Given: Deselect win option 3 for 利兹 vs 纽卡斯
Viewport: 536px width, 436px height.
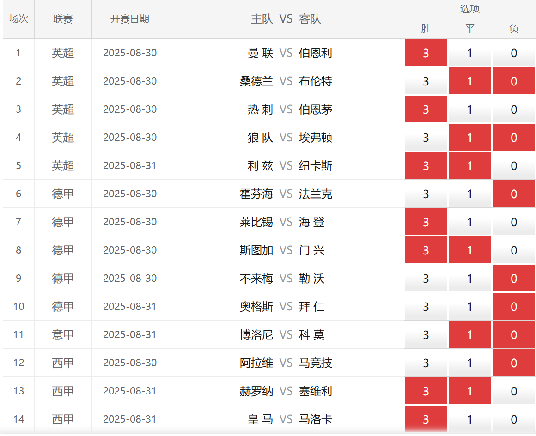Looking at the screenshot, I should click(x=426, y=165).
